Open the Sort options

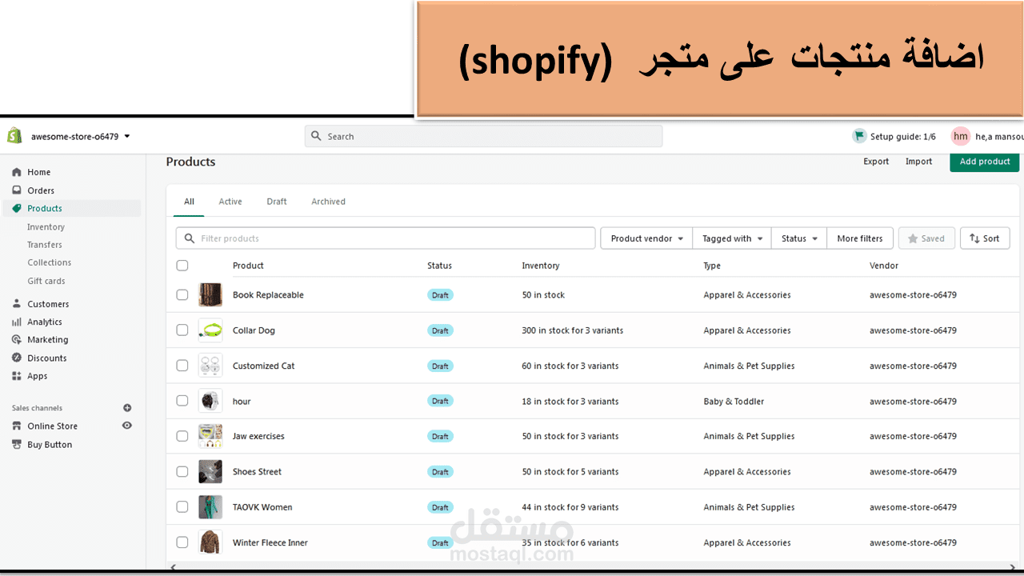(x=985, y=238)
